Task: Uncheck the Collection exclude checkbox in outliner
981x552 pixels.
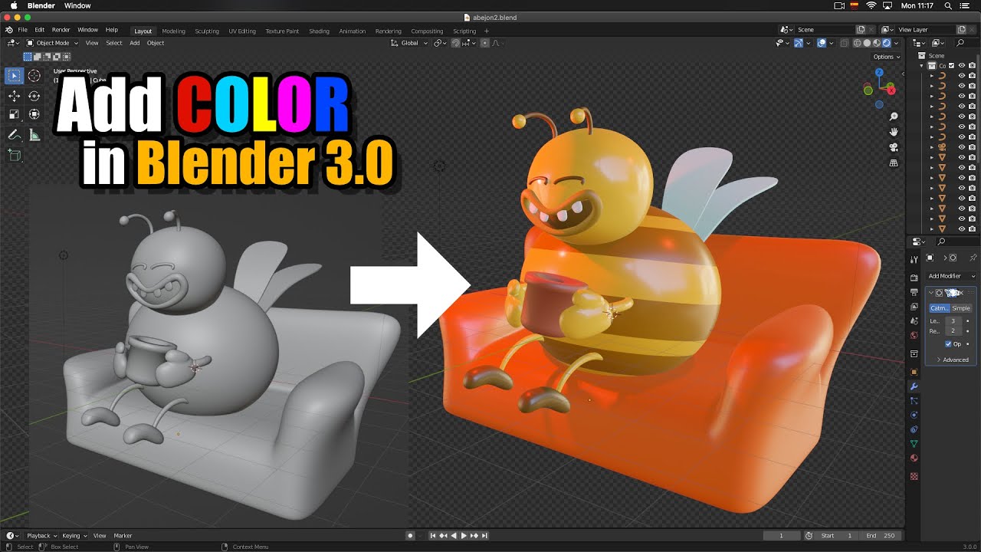Action: 952,66
